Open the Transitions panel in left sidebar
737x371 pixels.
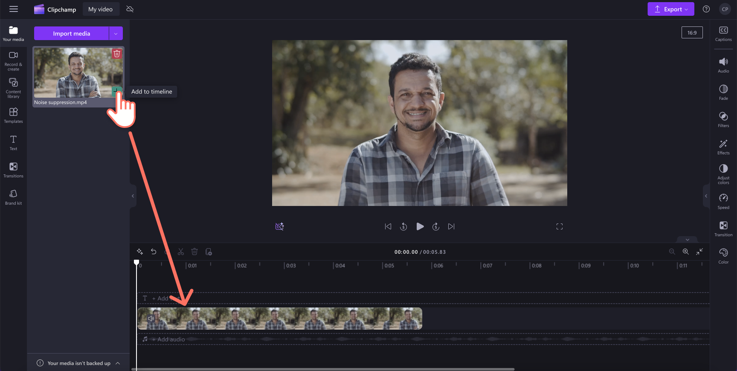pos(13,170)
